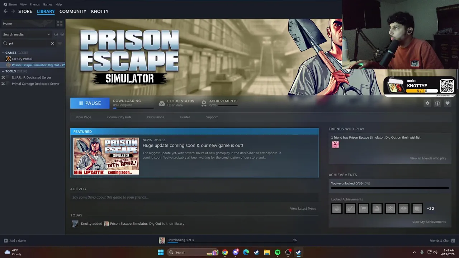459x258 pixels.
Task: Open Microsoft Edge from taskbar
Action: click(246, 252)
